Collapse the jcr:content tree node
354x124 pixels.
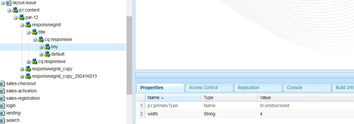coord(9,10)
